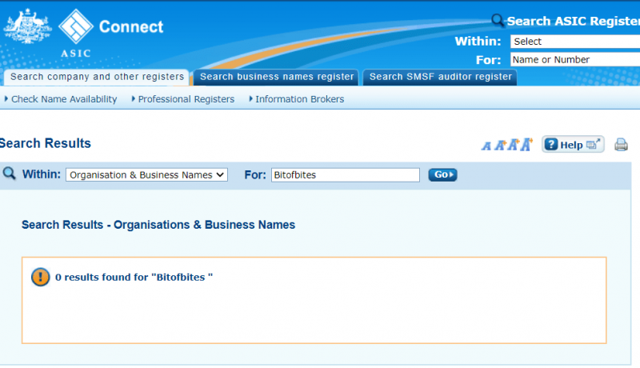Screen dimensions: 640x368
Task: Click the Australian coat of arms emblem
Action: [27, 26]
